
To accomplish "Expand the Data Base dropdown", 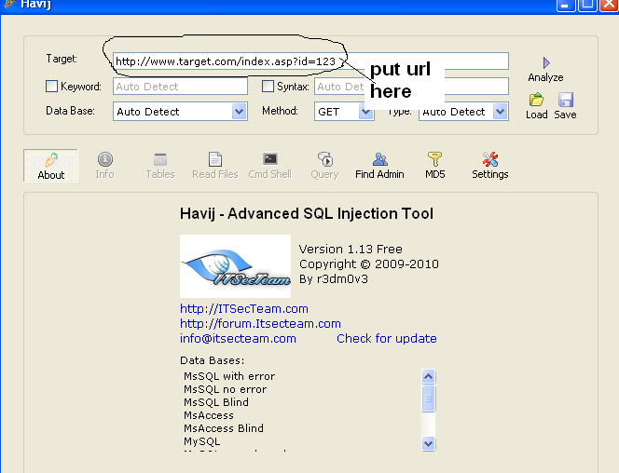I will (239, 112).
